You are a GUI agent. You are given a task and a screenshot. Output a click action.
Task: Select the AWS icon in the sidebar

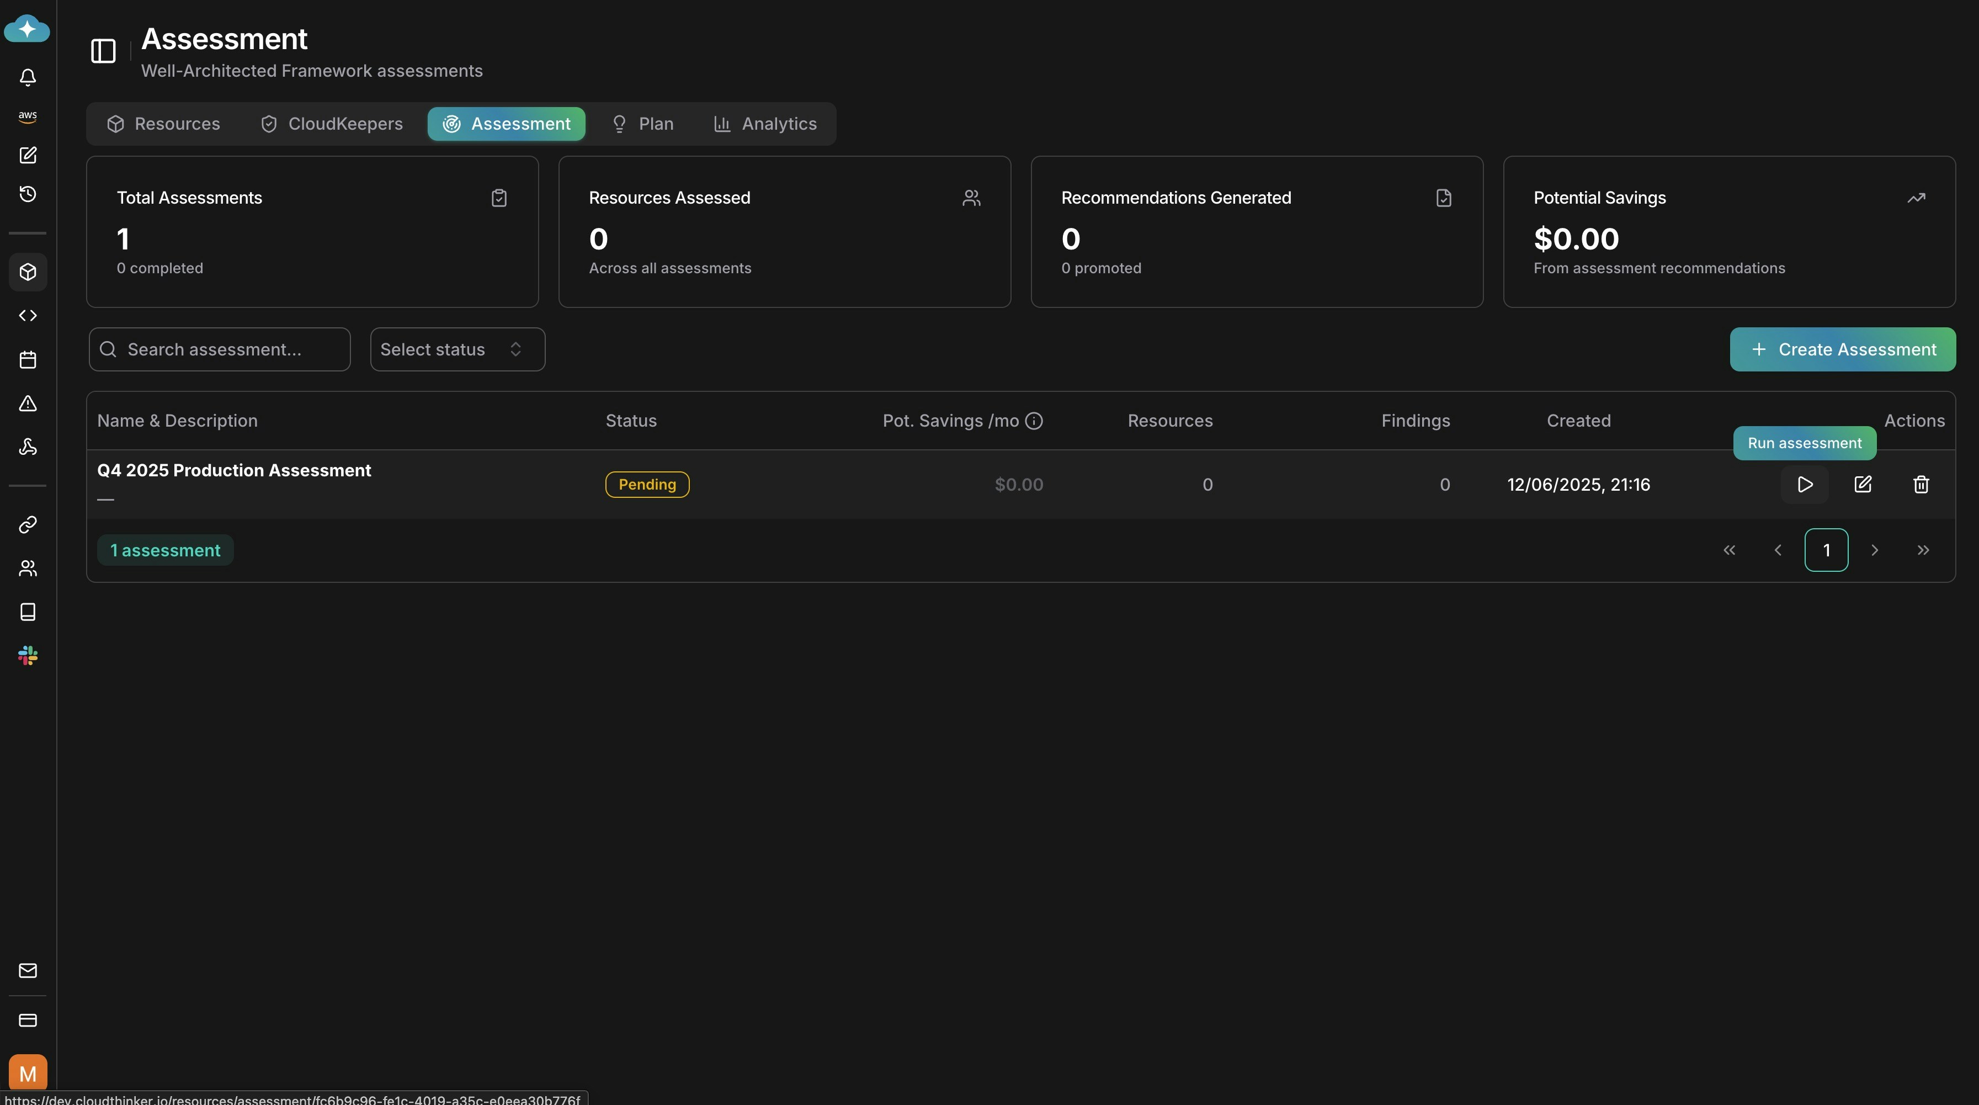(28, 116)
